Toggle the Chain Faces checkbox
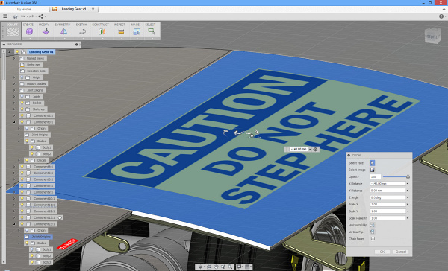Viewport: 448px width, 271px height. click(373, 239)
